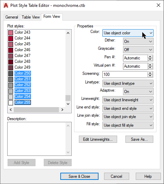Switch to the Table View tab
Viewport: 164px width, 184px height.
click(x=31, y=17)
